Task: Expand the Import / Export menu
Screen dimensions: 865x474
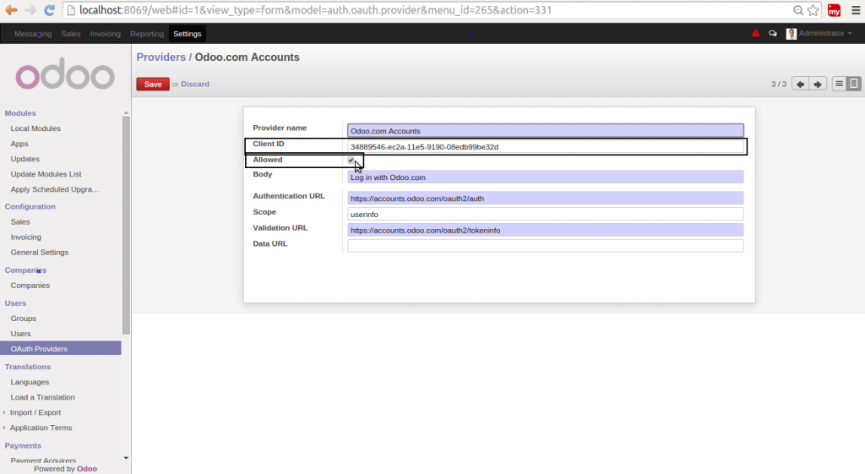Action: (x=35, y=412)
